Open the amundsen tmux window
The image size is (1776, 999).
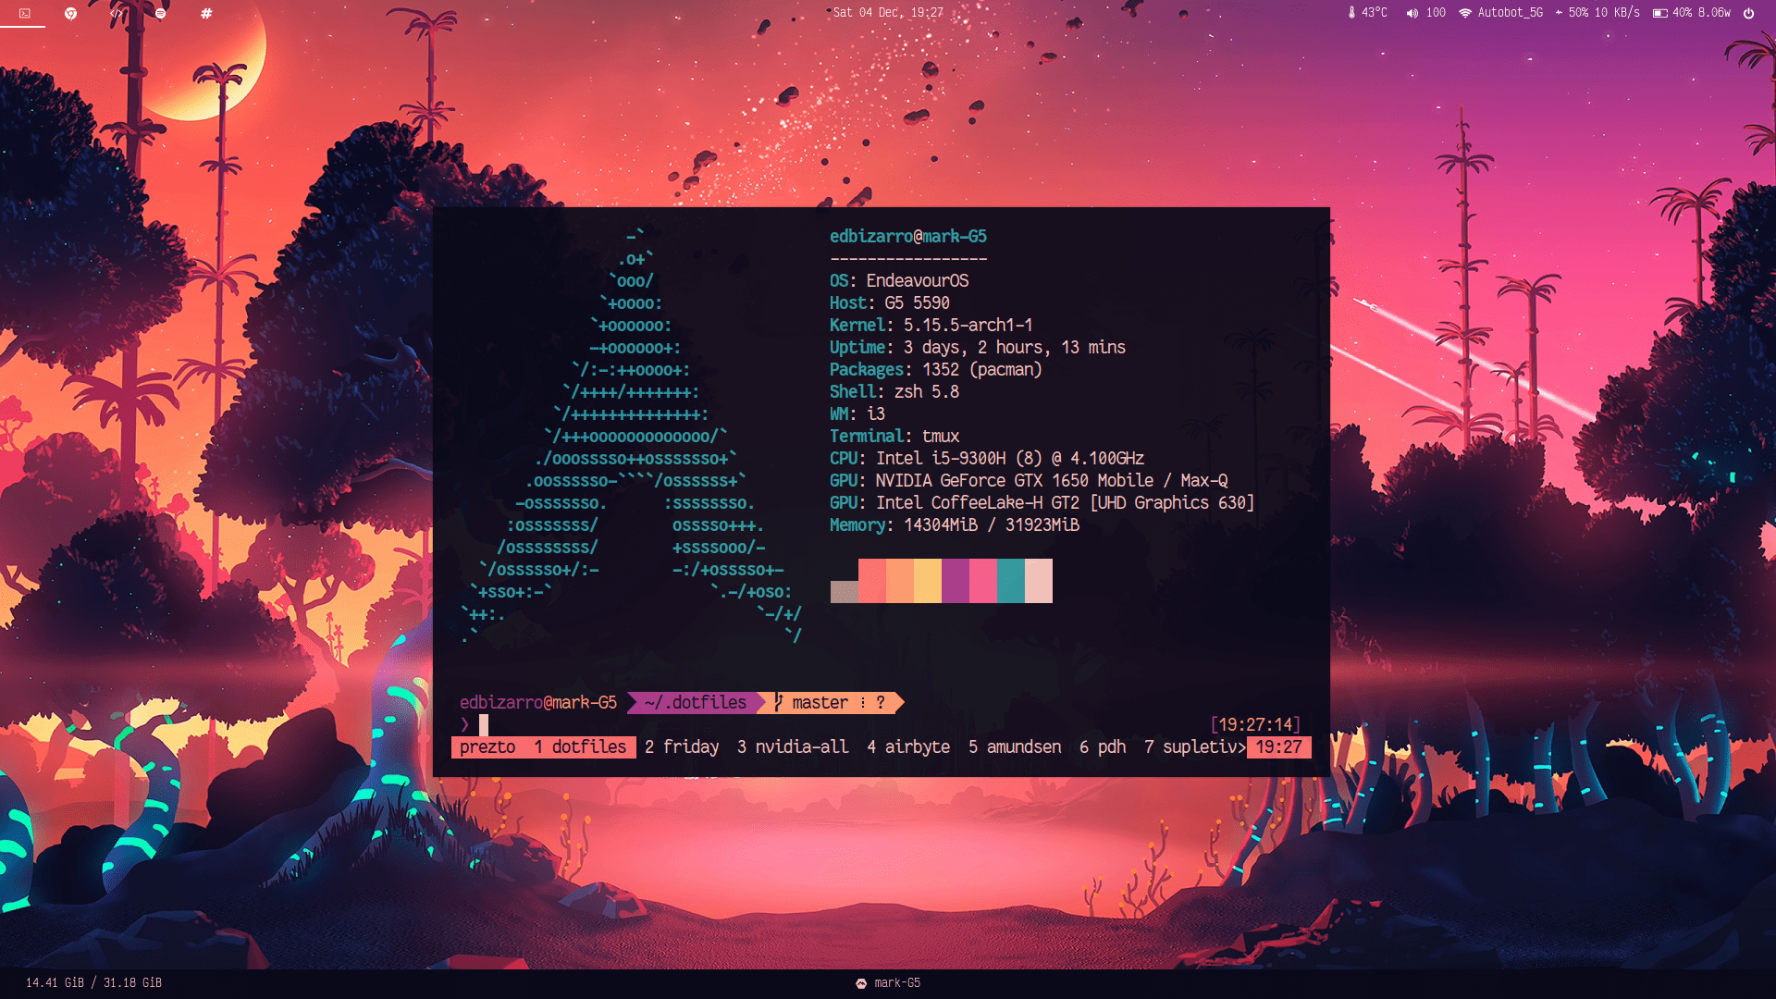(1015, 746)
